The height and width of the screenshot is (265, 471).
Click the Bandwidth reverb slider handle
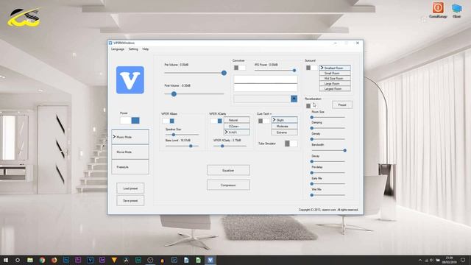(345, 150)
